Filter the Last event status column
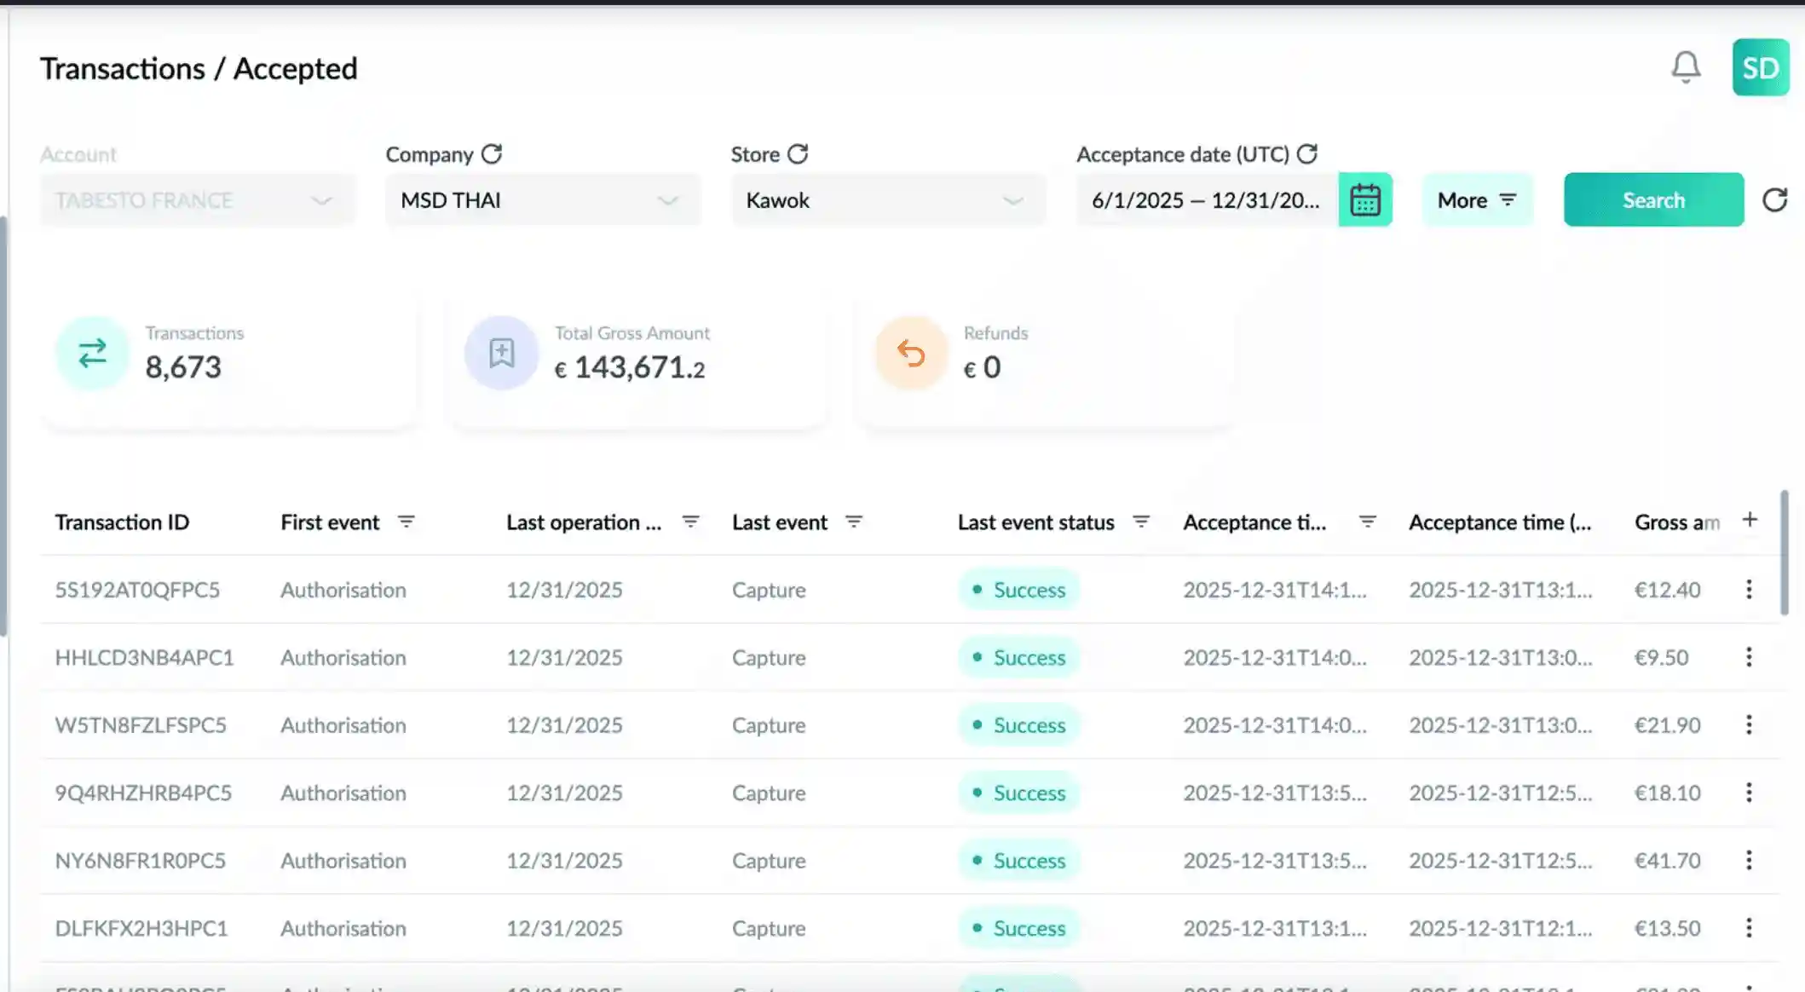 [x=1141, y=522]
